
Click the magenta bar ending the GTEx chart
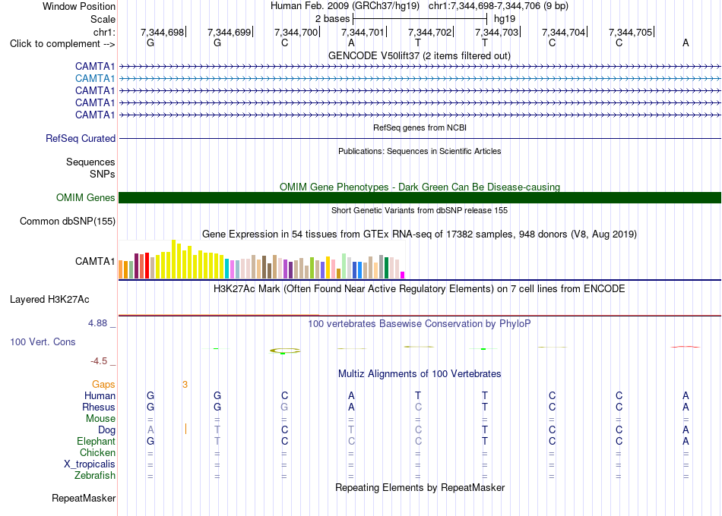[x=403, y=275]
